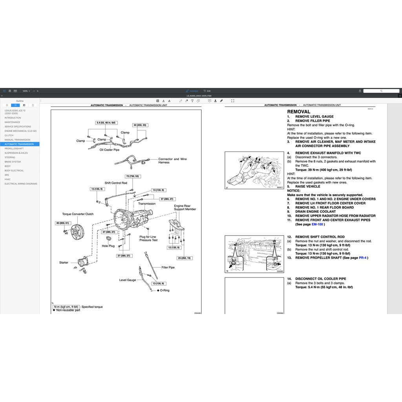Switch to Edit mode tab
This screenshot has height=402, width=402.
[x=207, y=91]
